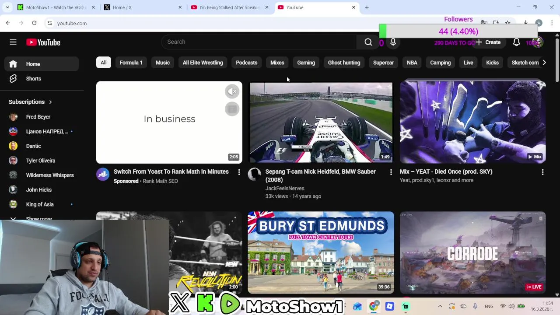Open Switch From Yoast To Rank Math title
The width and height of the screenshot is (560, 315).
point(171,171)
